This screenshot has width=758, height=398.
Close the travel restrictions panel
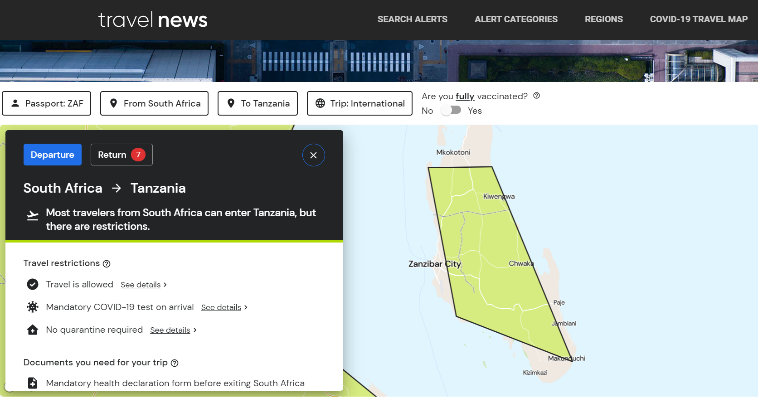(x=313, y=155)
